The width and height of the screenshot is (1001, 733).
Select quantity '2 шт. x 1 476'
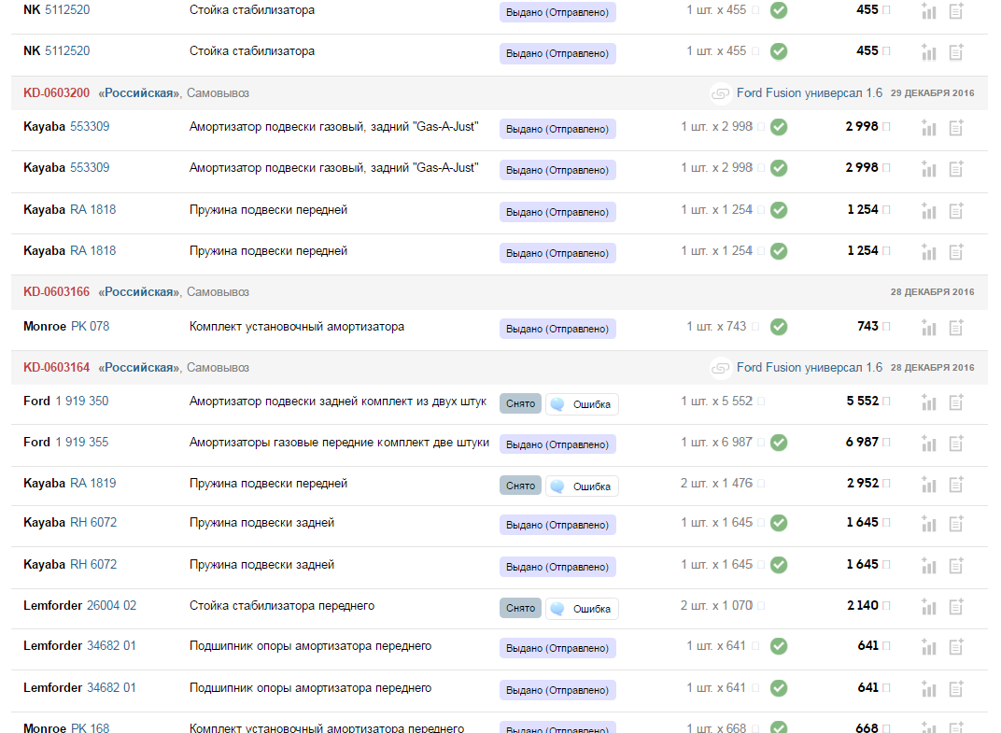click(x=716, y=484)
